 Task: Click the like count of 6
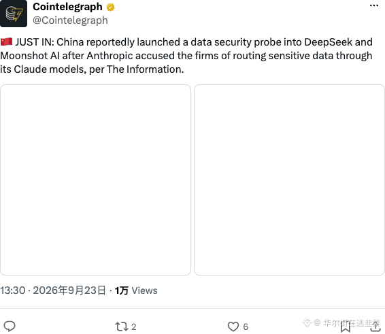[x=246, y=327]
